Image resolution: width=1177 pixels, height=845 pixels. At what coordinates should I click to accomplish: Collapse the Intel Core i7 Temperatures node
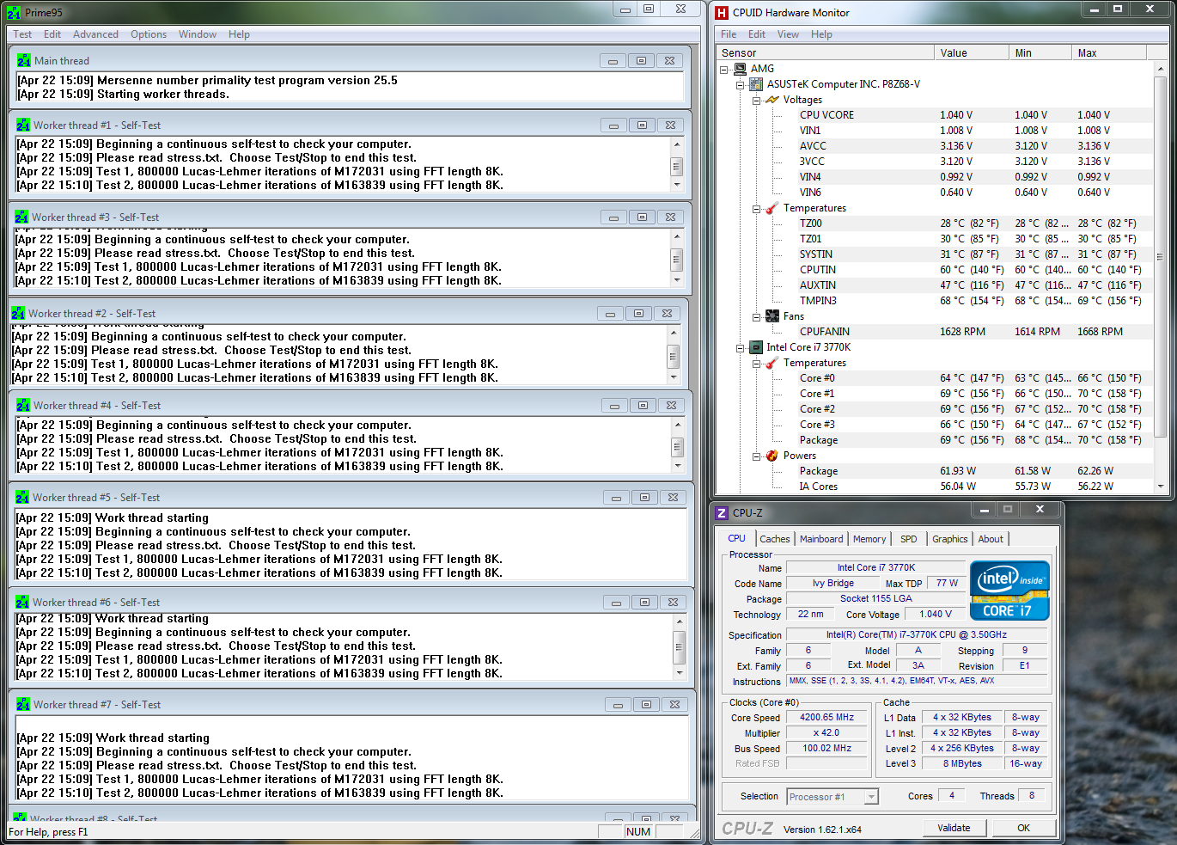tap(756, 364)
